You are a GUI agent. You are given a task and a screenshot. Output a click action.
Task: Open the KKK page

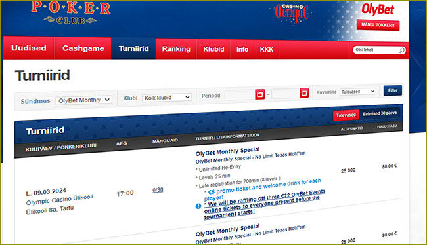coord(266,50)
